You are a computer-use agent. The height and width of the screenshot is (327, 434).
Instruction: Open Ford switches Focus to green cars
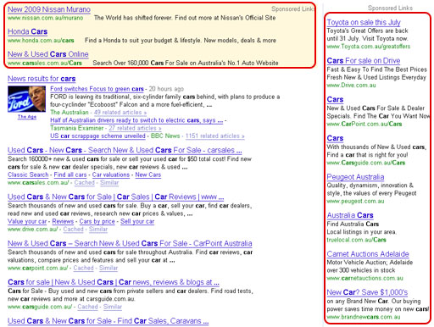97,89
